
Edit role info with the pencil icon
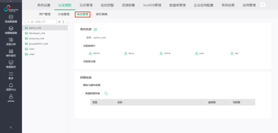click(x=95, y=29)
